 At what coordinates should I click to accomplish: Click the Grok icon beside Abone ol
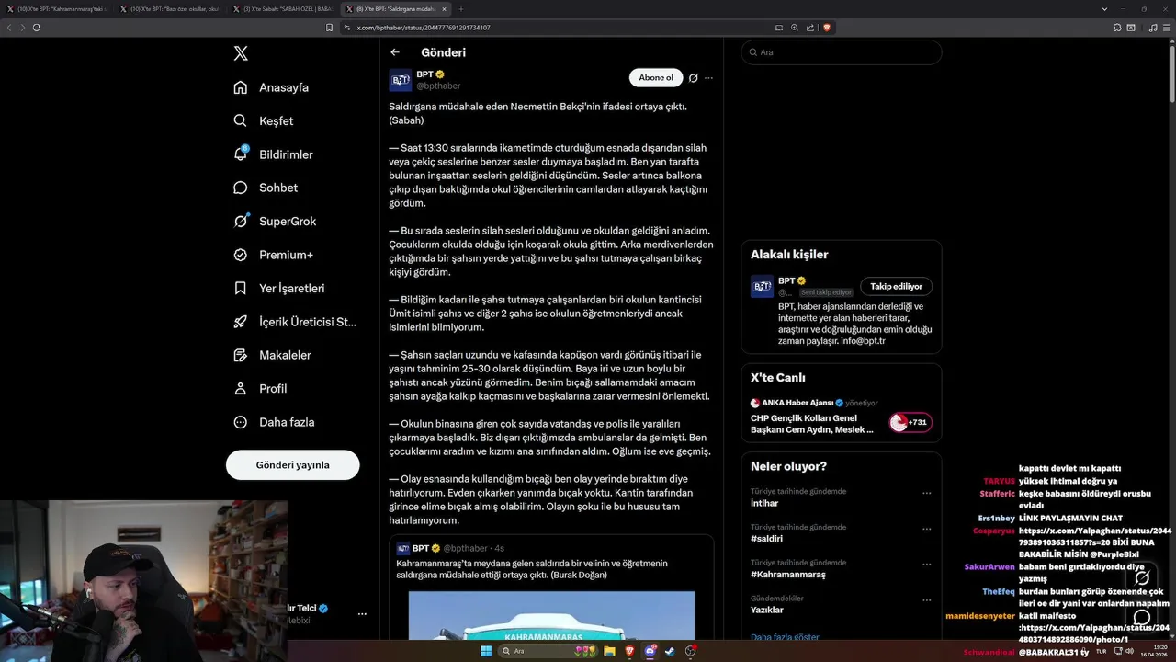[694, 78]
